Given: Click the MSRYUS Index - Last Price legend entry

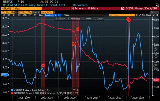Looking at the screenshot, I should [x=32, y=90].
